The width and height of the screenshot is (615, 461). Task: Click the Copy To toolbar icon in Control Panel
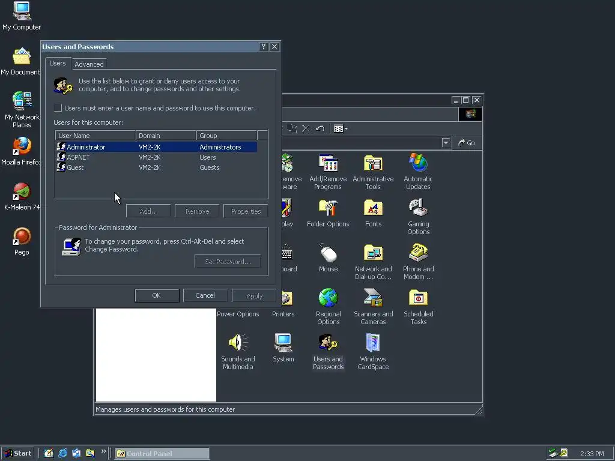click(x=292, y=128)
